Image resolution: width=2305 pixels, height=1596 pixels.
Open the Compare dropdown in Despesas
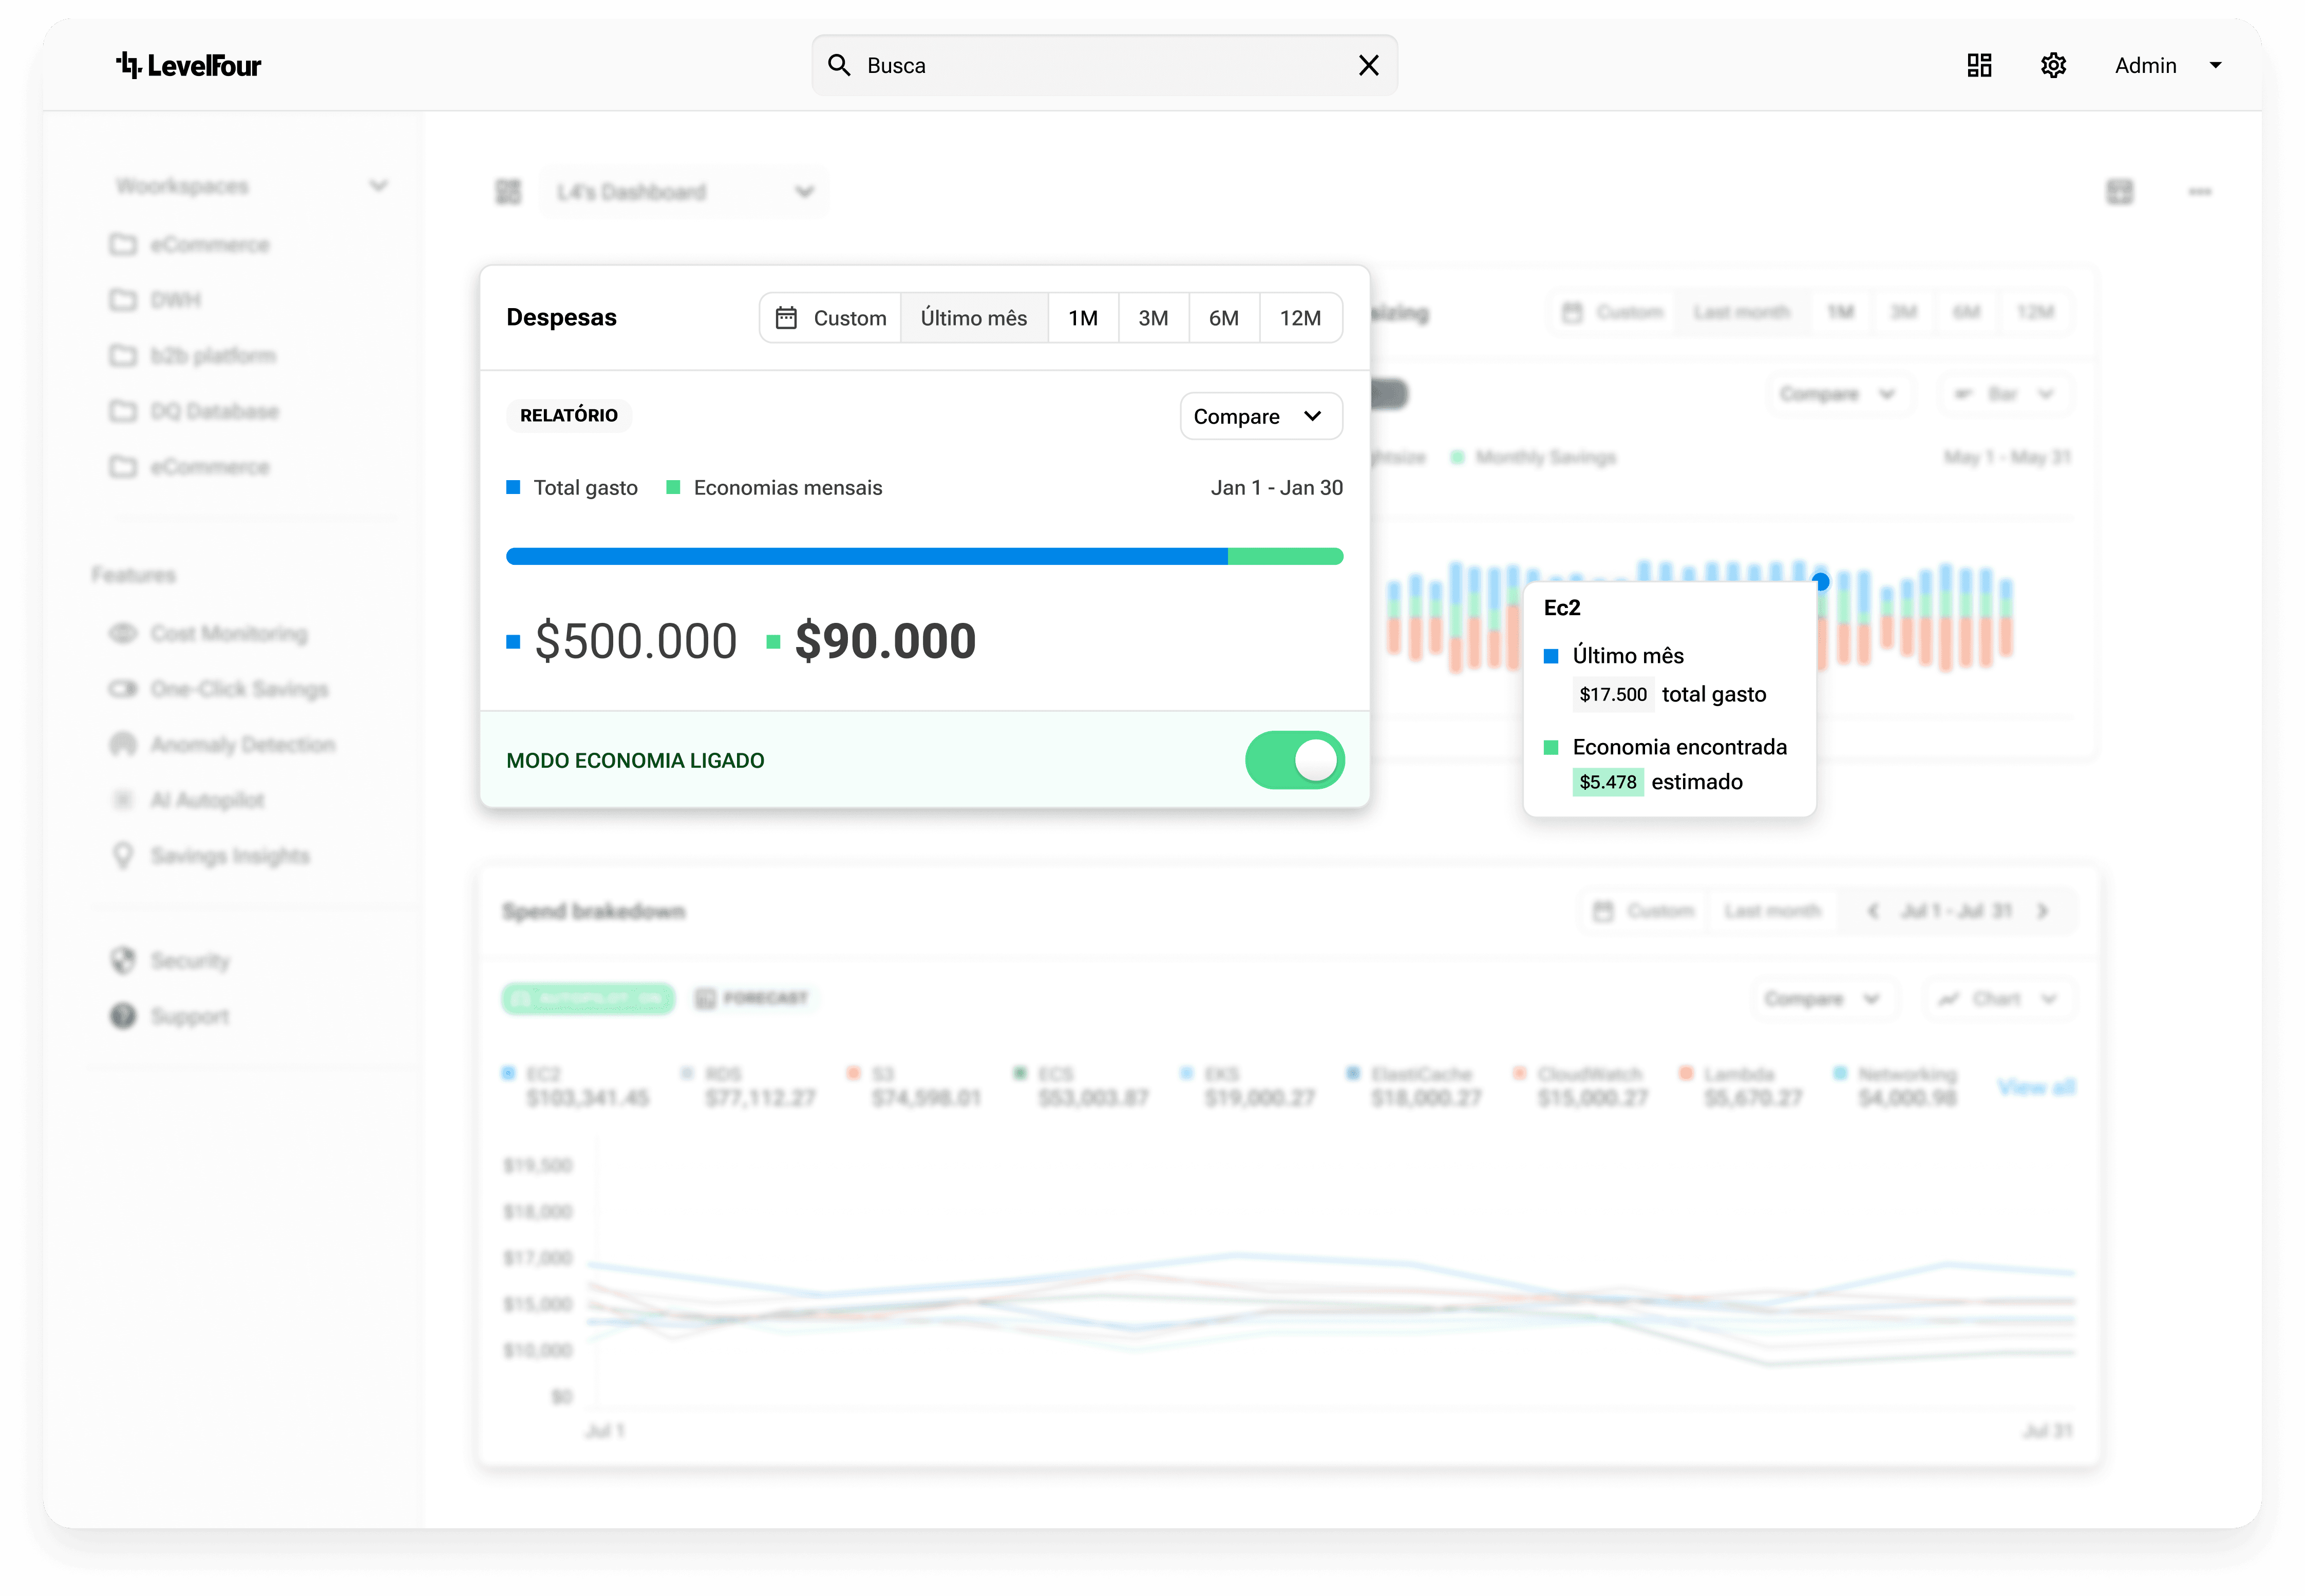[x=1260, y=416]
